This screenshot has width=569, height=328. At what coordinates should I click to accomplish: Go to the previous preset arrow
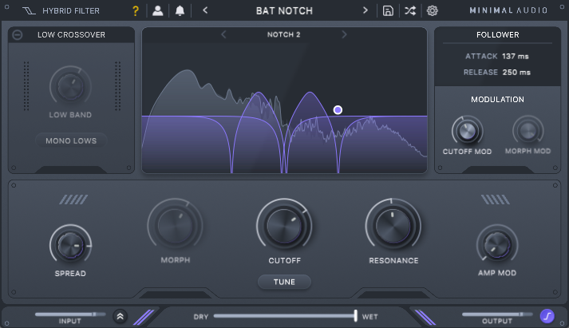pyautogui.click(x=205, y=11)
